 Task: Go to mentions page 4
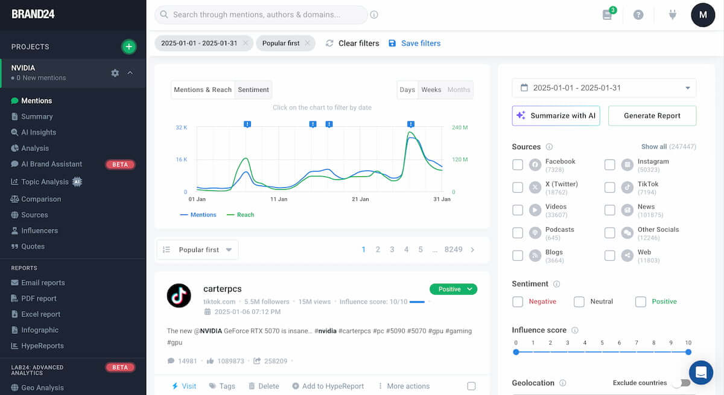click(406, 249)
